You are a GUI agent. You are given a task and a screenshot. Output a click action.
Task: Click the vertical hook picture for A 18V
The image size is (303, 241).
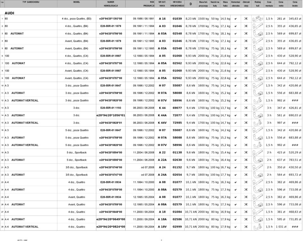click(x=258, y=227)
